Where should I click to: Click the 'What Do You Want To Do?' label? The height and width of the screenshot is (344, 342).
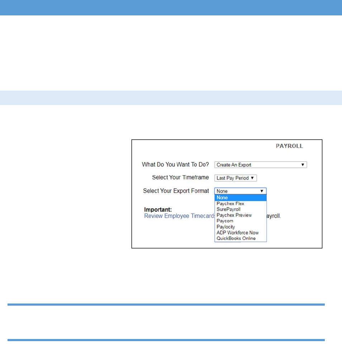(175, 164)
